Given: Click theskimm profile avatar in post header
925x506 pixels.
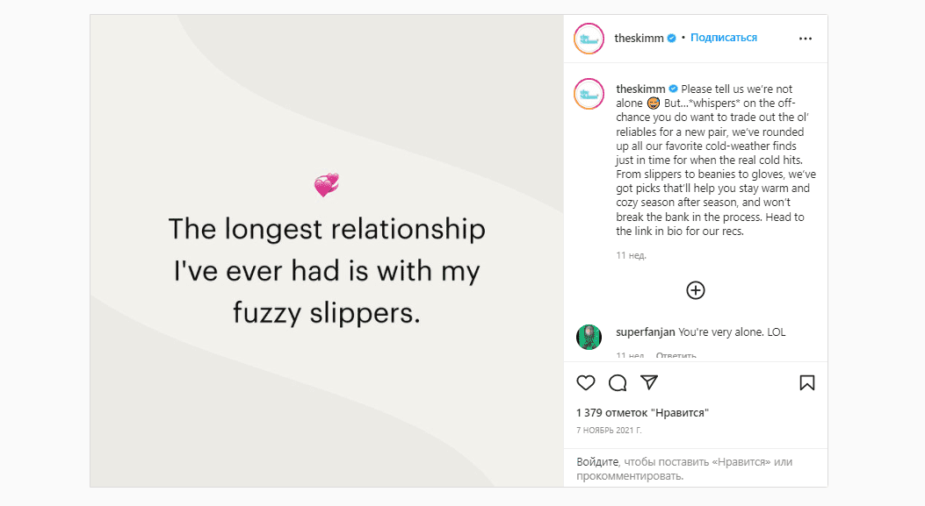Looking at the screenshot, I should [589, 39].
